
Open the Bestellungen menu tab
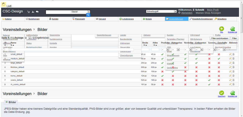click(x=34, y=19)
